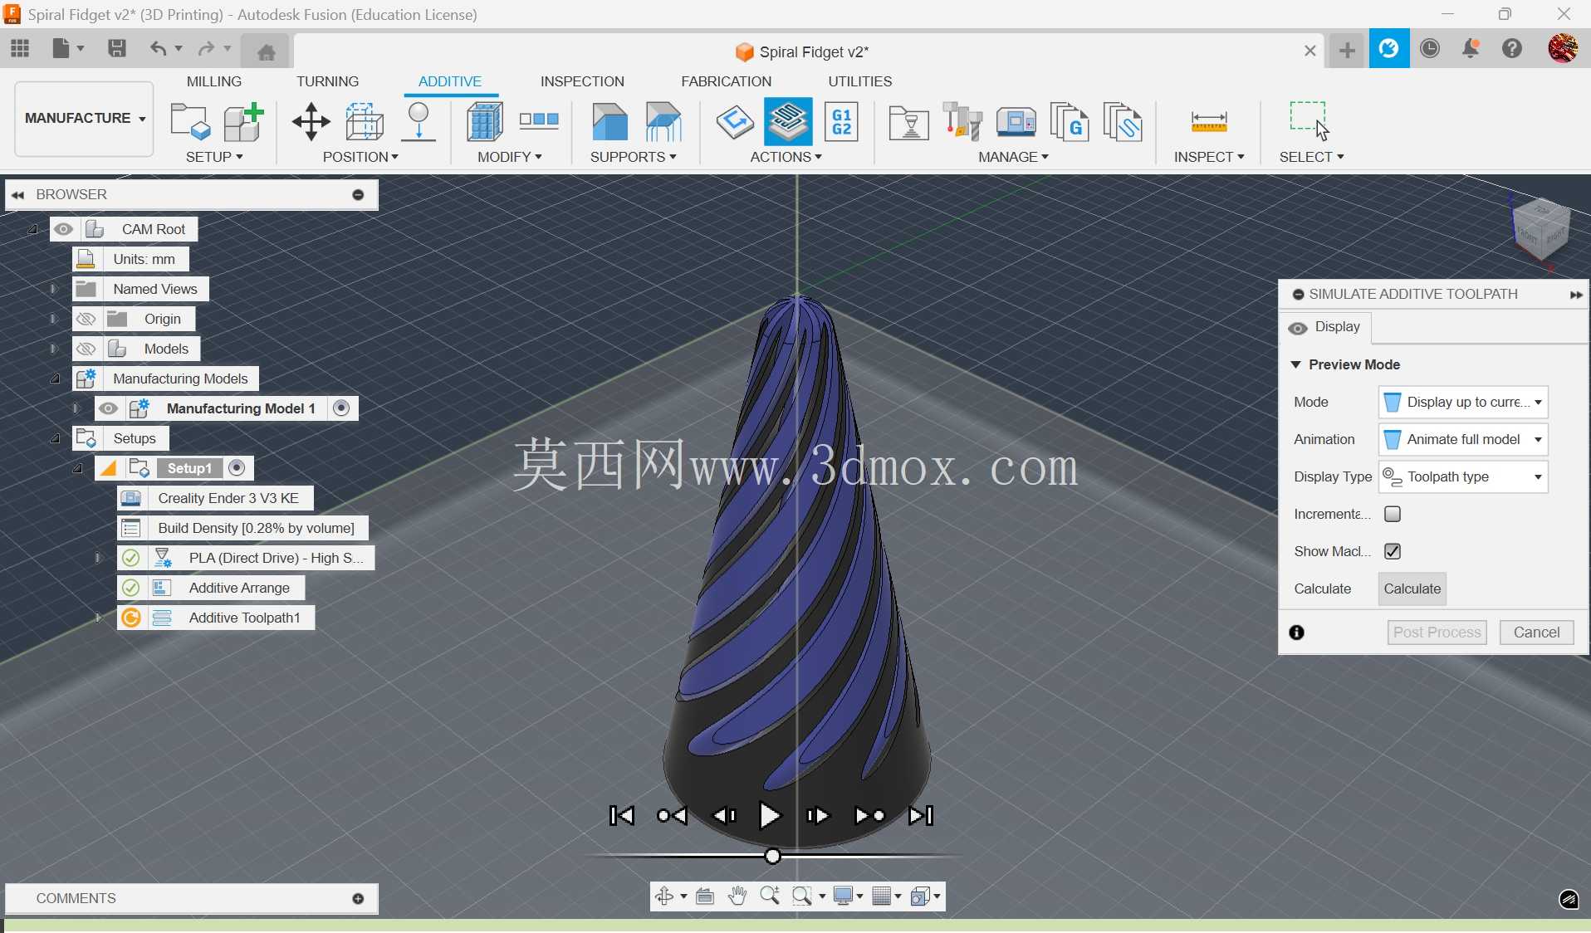Click the Simulate Additive Toolpath icon
1591x933 pixels.
788,121
